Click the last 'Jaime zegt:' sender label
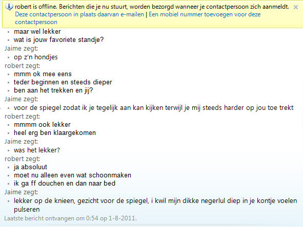 point(21,192)
